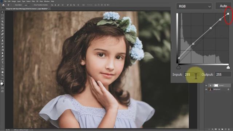Open the File menu
The image size is (233, 131).
coord(5,1)
